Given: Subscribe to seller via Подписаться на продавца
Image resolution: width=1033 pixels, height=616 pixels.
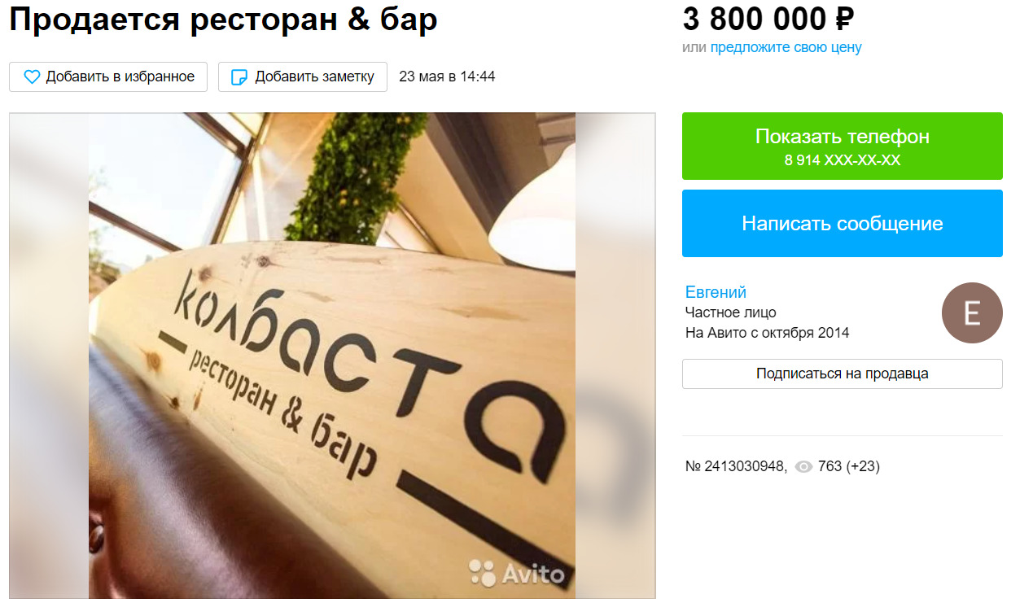Looking at the screenshot, I should point(843,374).
